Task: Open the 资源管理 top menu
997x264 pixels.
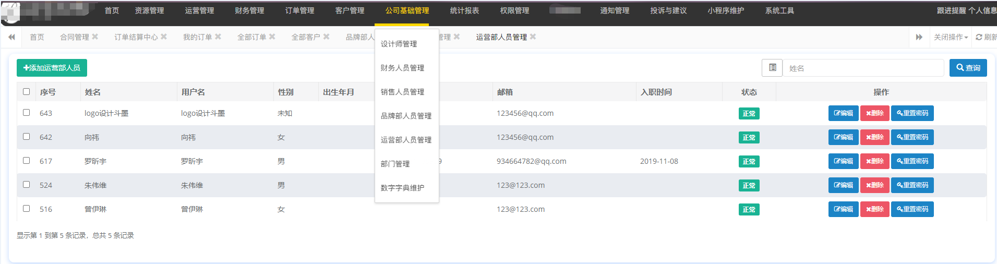Action: (x=149, y=10)
